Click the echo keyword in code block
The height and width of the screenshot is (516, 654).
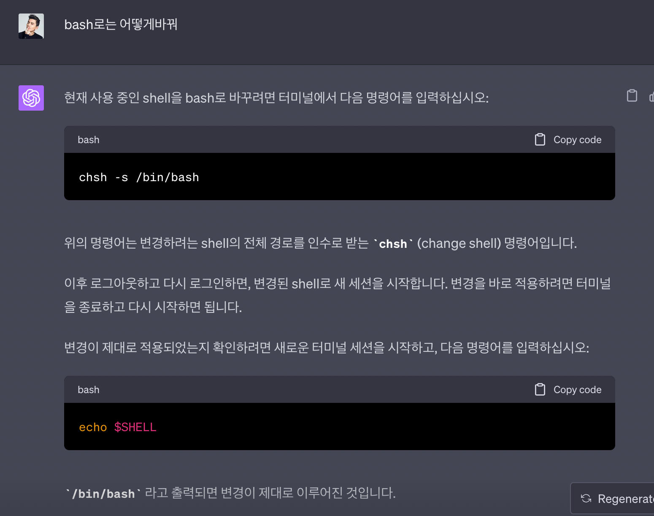click(x=93, y=427)
